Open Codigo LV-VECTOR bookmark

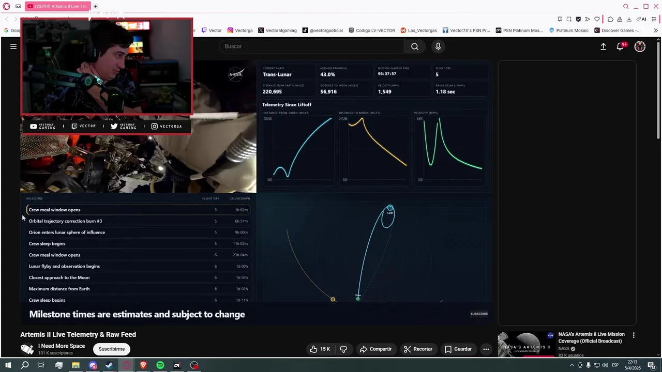point(372,30)
